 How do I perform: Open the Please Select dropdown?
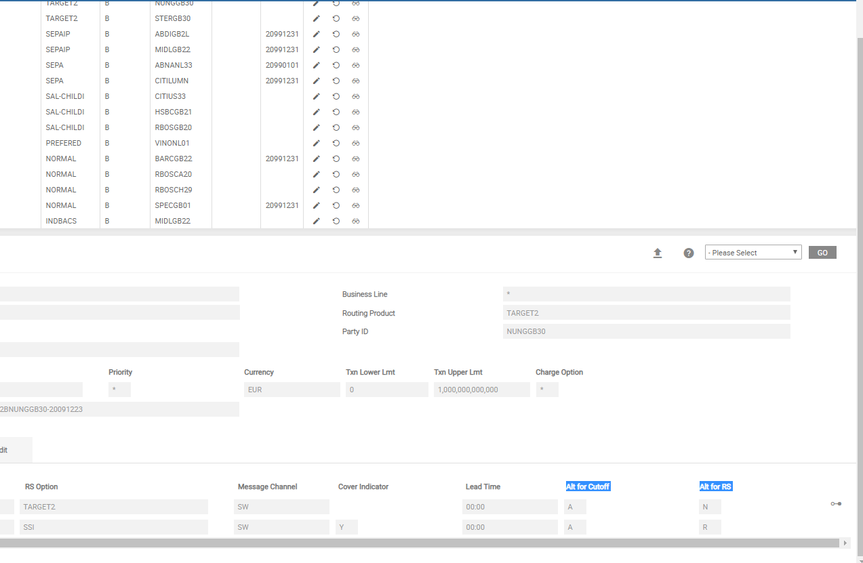[752, 253]
